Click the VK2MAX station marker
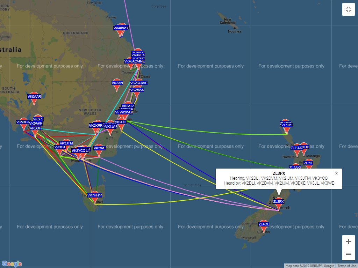Screen dimensions: 358x268 point(137,90)
